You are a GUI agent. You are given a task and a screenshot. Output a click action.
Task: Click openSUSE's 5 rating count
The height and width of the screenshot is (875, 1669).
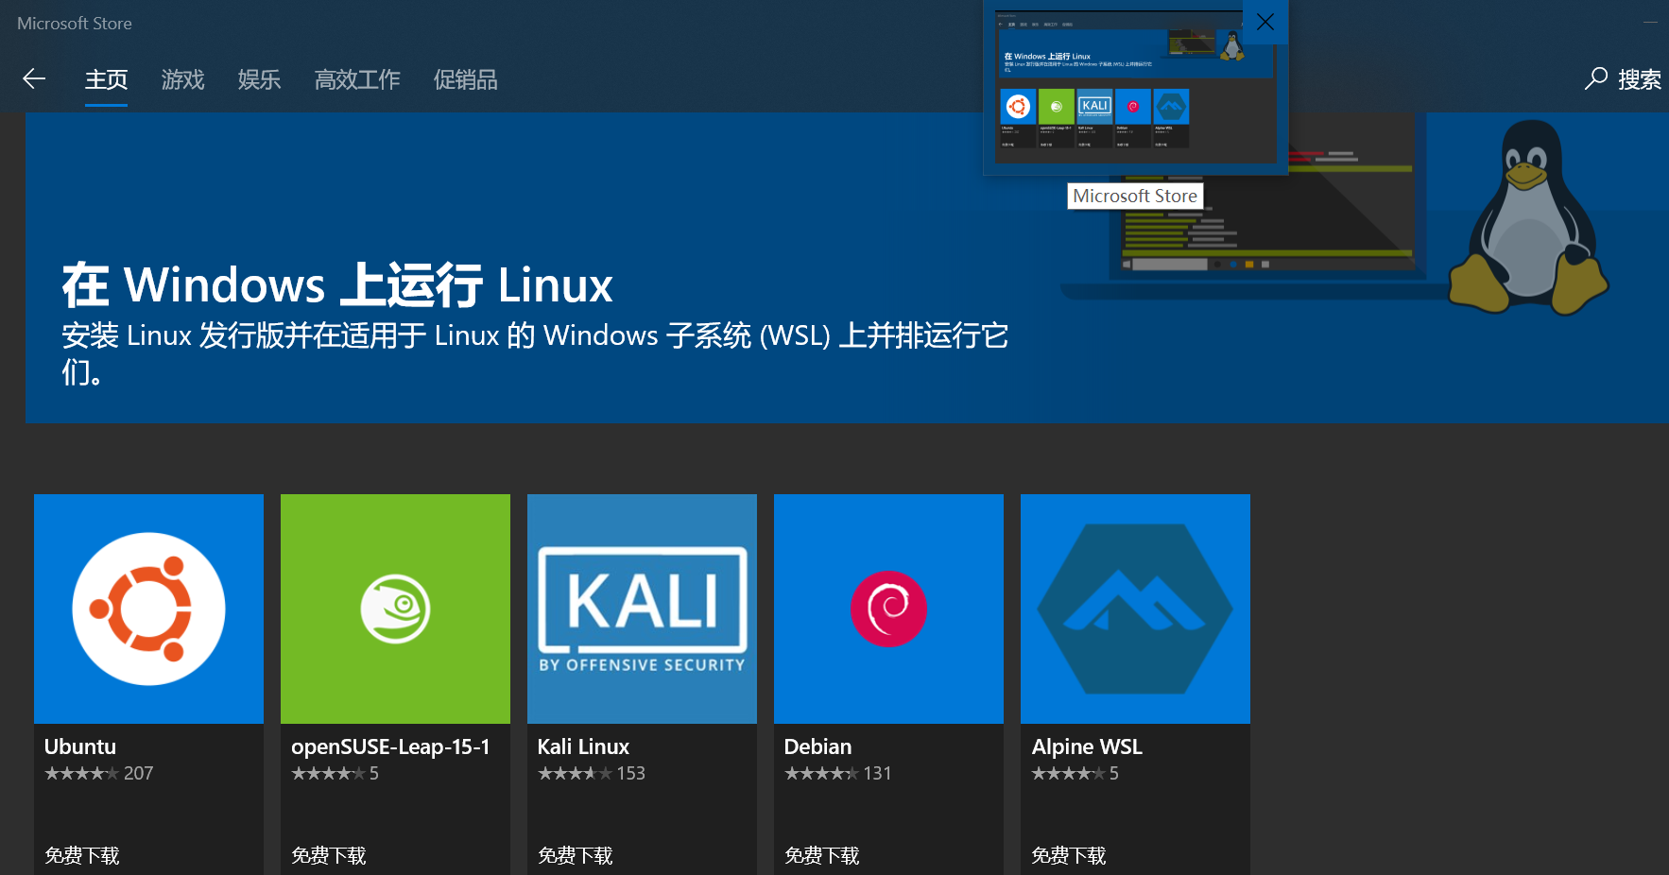(374, 773)
